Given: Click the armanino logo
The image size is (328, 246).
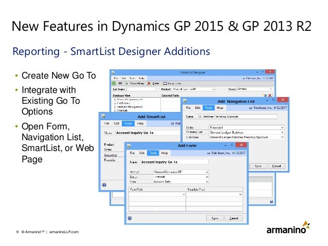Looking at the screenshot, I should tap(288, 228).
